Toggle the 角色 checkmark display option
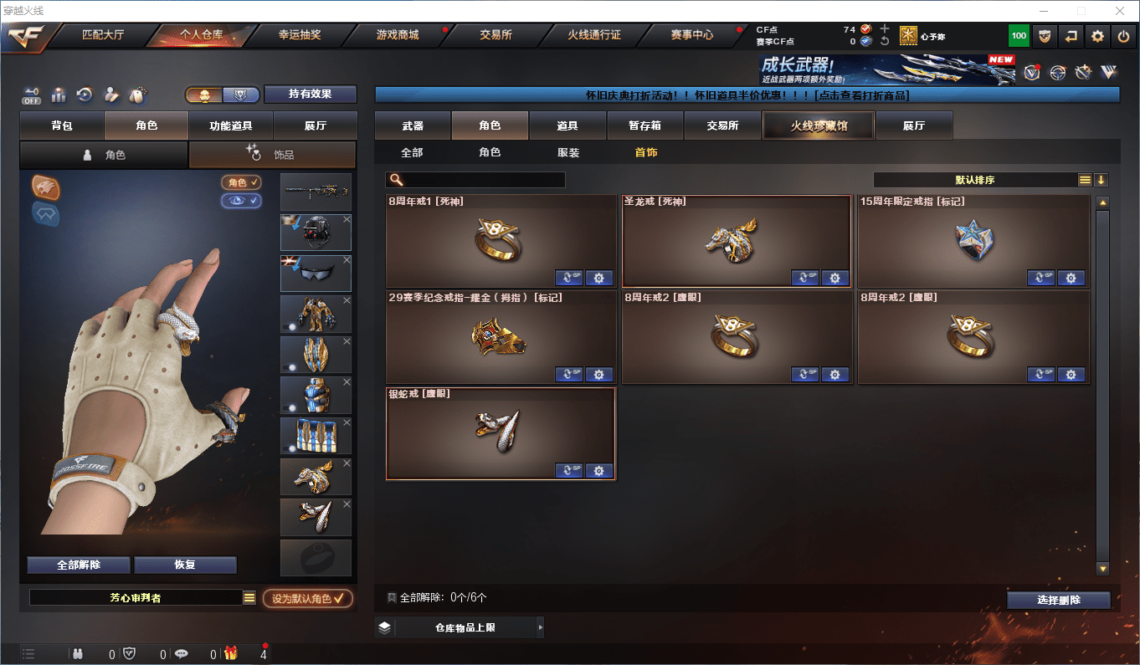This screenshot has width=1140, height=665. click(x=241, y=182)
